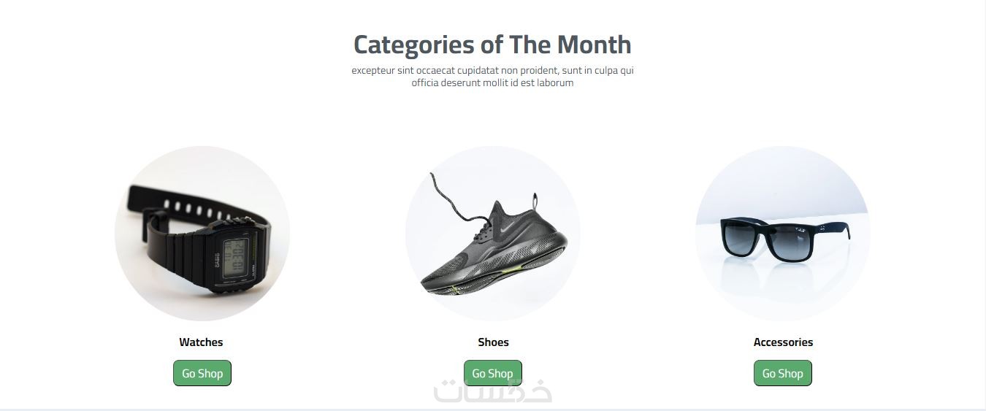Screen dimensions: 986x411
Task: Click the Arabic watermark logo at the bottom
Action: tap(494, 393)
